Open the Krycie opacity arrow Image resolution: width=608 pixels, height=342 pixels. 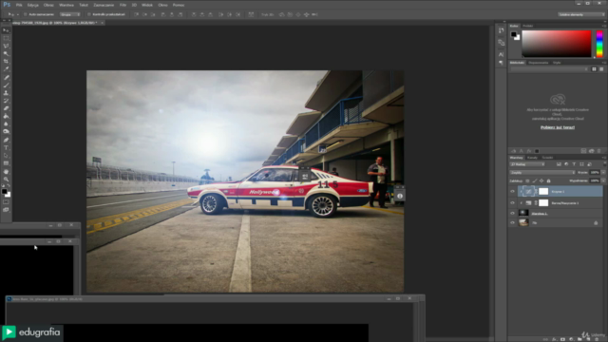(603, 173)
